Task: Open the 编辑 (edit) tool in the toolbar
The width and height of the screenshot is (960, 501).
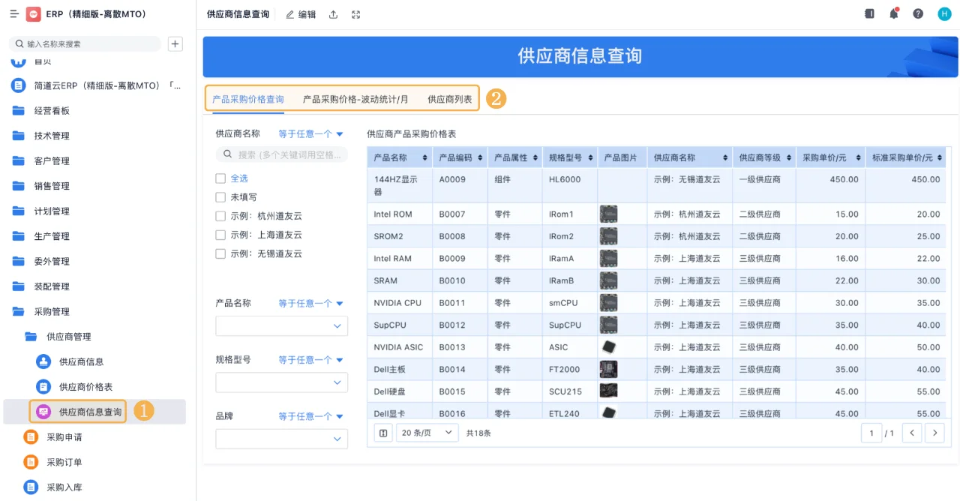Action: point(300,14)
